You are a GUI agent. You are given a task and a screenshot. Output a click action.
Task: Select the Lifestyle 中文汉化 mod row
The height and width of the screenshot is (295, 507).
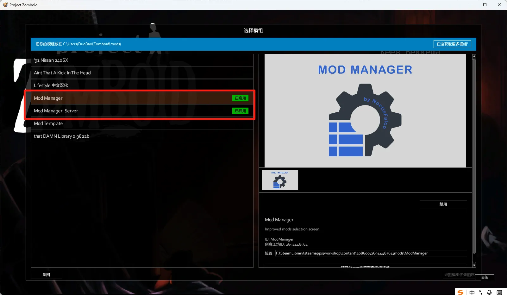(x=142, y=85)
